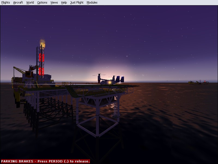Click the upper red light on the derrick

click(41, 57)
